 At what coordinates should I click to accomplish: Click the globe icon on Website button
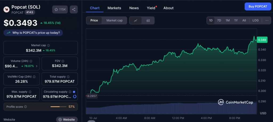point(60,120)
